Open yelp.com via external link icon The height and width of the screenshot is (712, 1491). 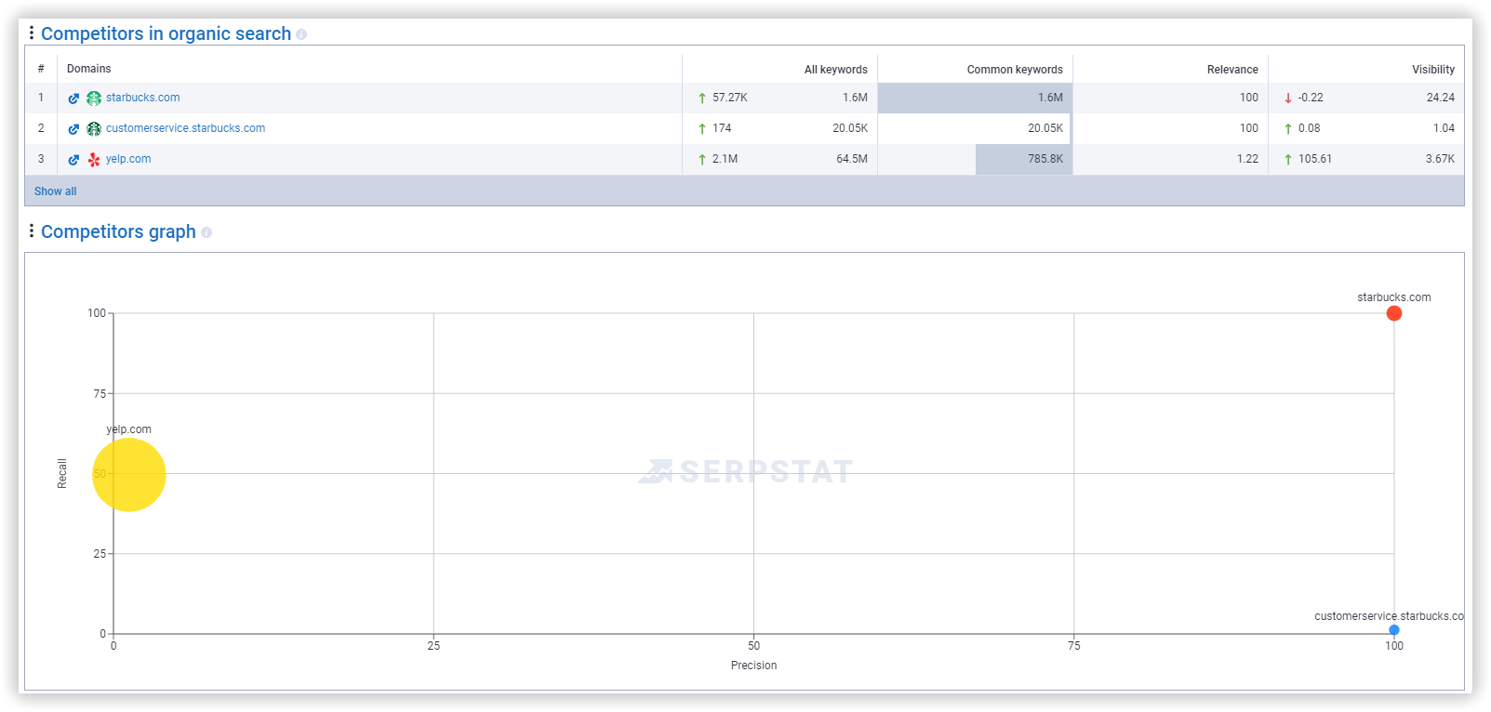coord(73,160)
